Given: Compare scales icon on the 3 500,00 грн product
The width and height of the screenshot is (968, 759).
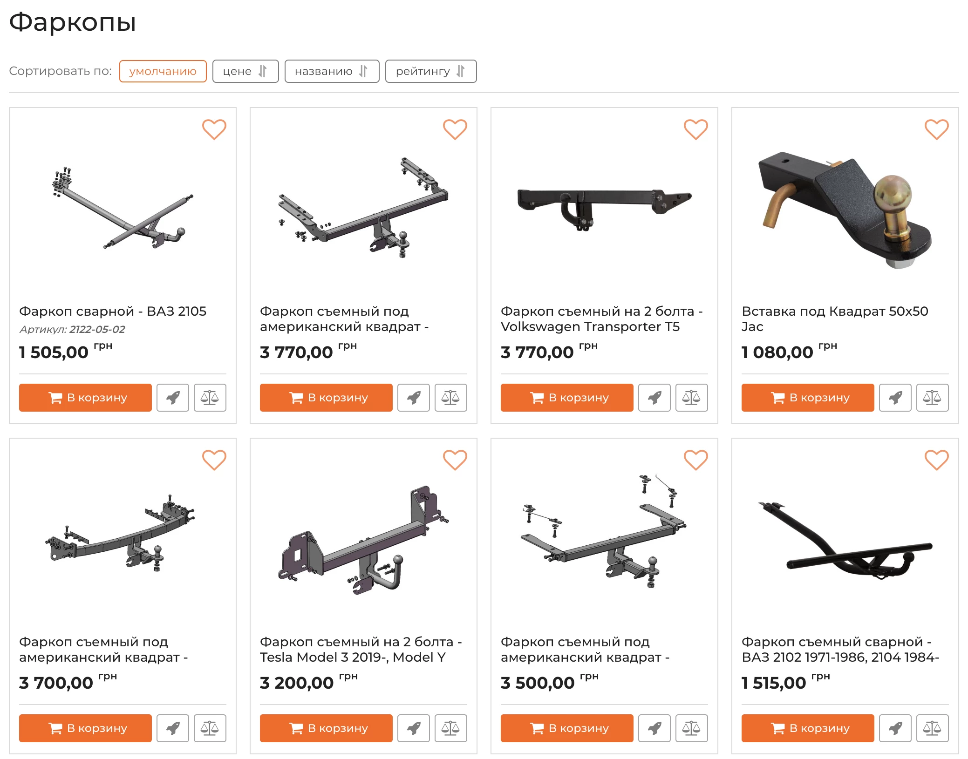Looking at the screenshot, I should 692,728.
